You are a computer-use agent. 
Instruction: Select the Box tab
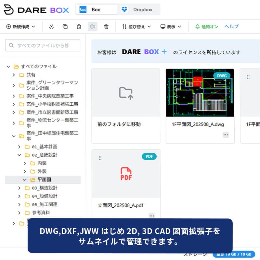[x=96, y=10]
